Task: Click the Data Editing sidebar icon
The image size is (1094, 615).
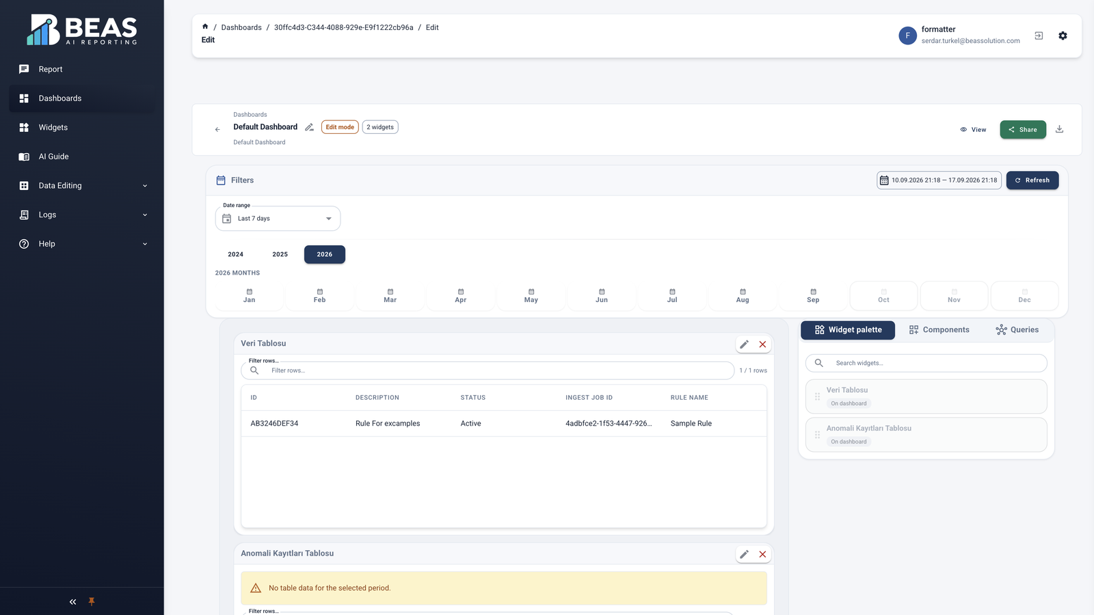Action: click(24, 186)
